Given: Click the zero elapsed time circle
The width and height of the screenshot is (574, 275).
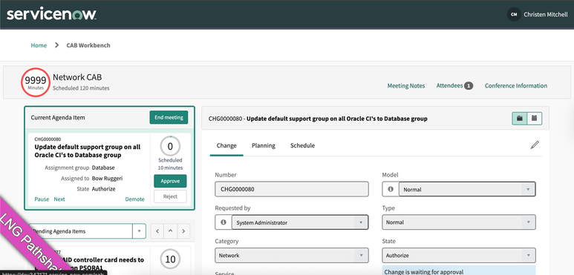Looking at the screenshot, I should pos(170,146).
